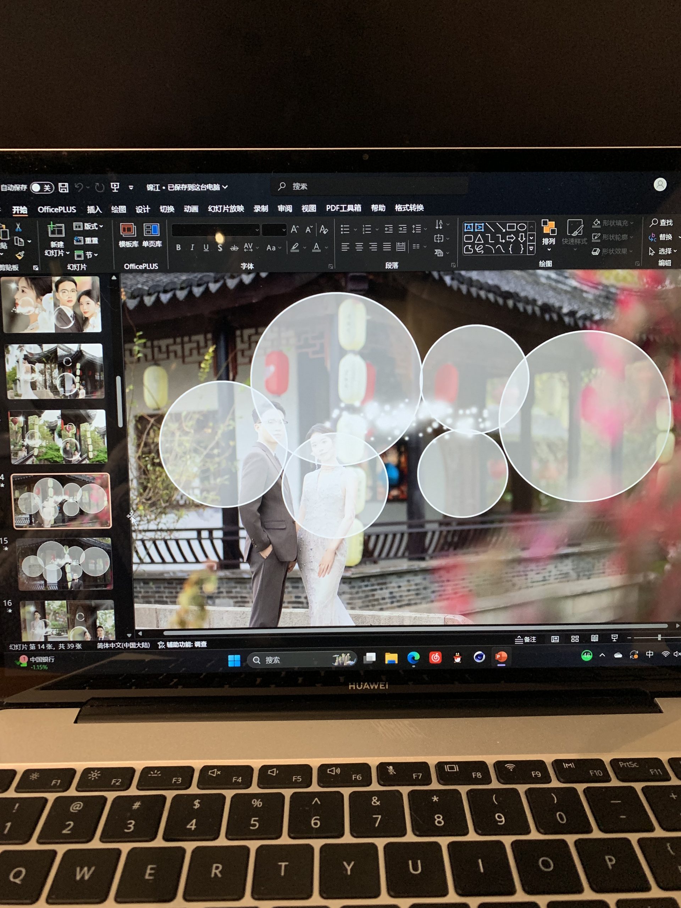Viewport: 681px width, 908px height.
Task: Click the font color A swatch
Action: coord(316,247)
